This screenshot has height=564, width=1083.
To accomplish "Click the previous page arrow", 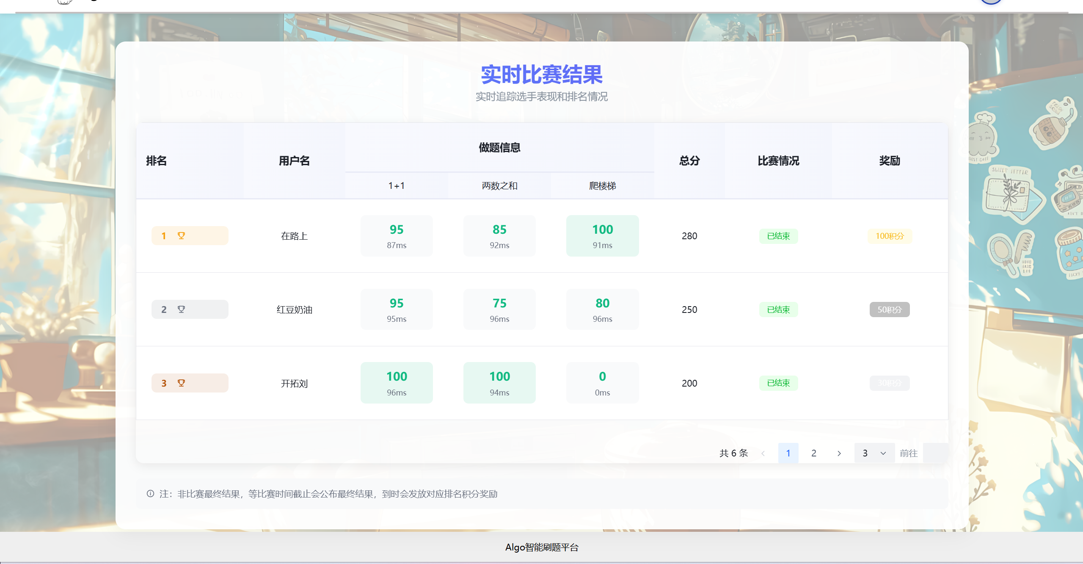I will [x=763, y=453].
